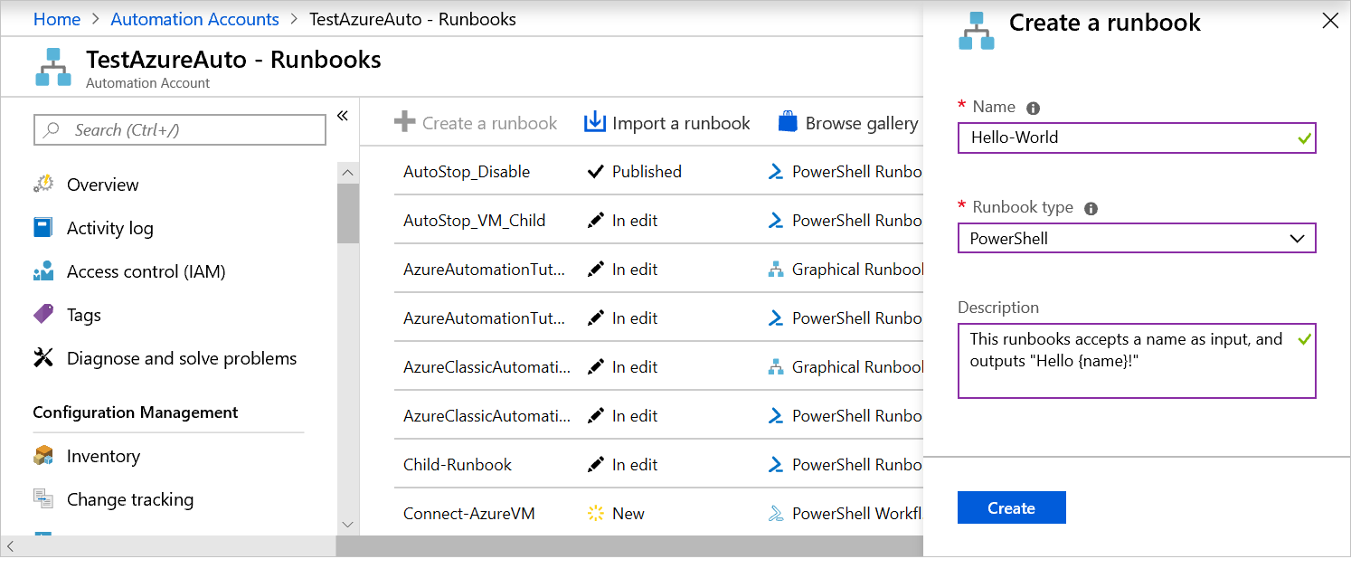Click the pencil icon in Child-Runbook row
Screen dimensions: 1351x578
(x=595, y=465)
